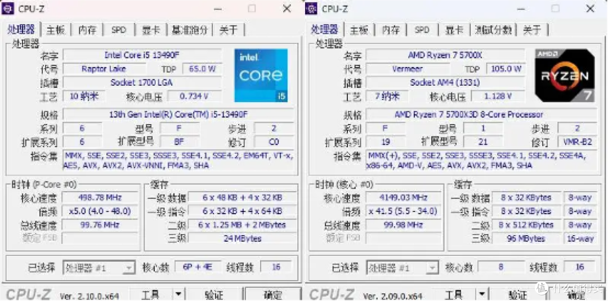Click 确定 button in left window
The image size is (608, 301).
coord(272,295)
